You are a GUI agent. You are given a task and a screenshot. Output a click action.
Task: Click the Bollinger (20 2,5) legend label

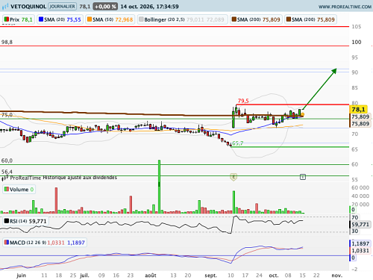[182, 19]
